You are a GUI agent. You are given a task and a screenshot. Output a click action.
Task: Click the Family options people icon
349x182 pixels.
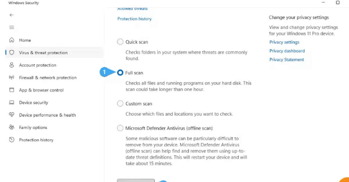pos(12,127)
